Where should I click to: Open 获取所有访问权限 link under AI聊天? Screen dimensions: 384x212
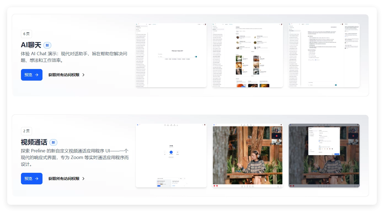(x=64, y=75)
